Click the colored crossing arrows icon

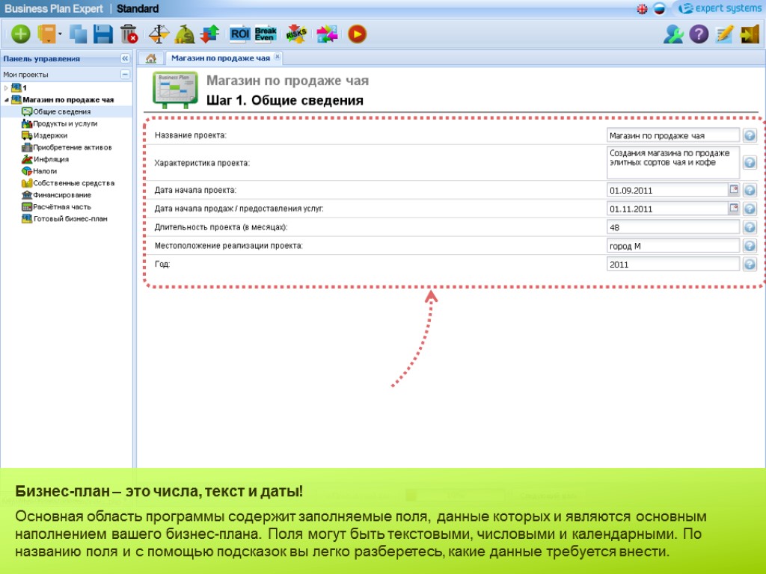[x=327, y=34]
